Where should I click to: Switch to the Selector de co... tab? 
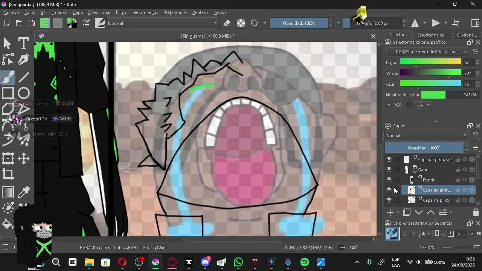pyautogui.click(x=432, y=35)
